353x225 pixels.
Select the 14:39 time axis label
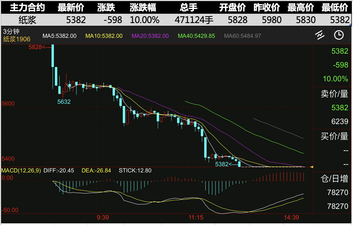pos(291,218)
